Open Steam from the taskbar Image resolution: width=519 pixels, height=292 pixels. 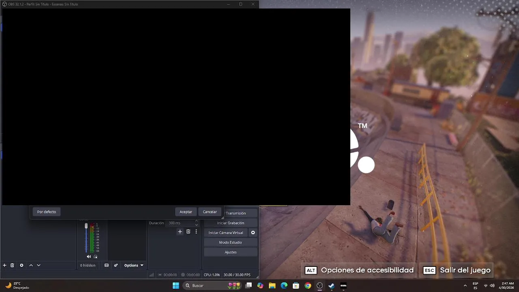(331, 286)
